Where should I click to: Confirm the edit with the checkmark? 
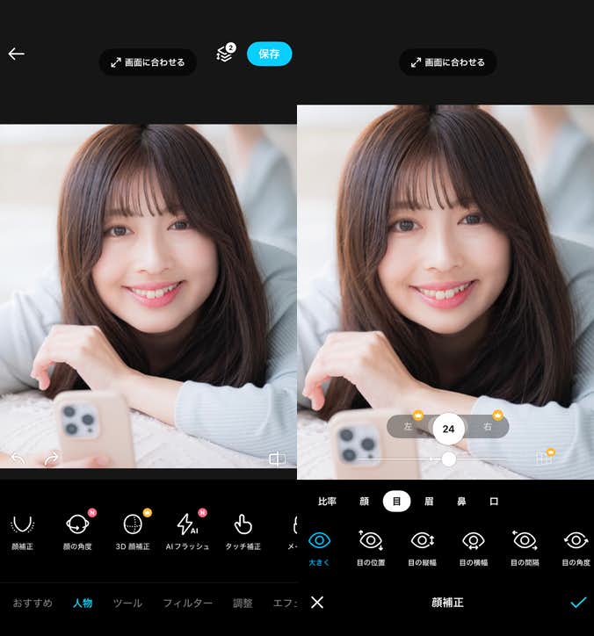577,603
